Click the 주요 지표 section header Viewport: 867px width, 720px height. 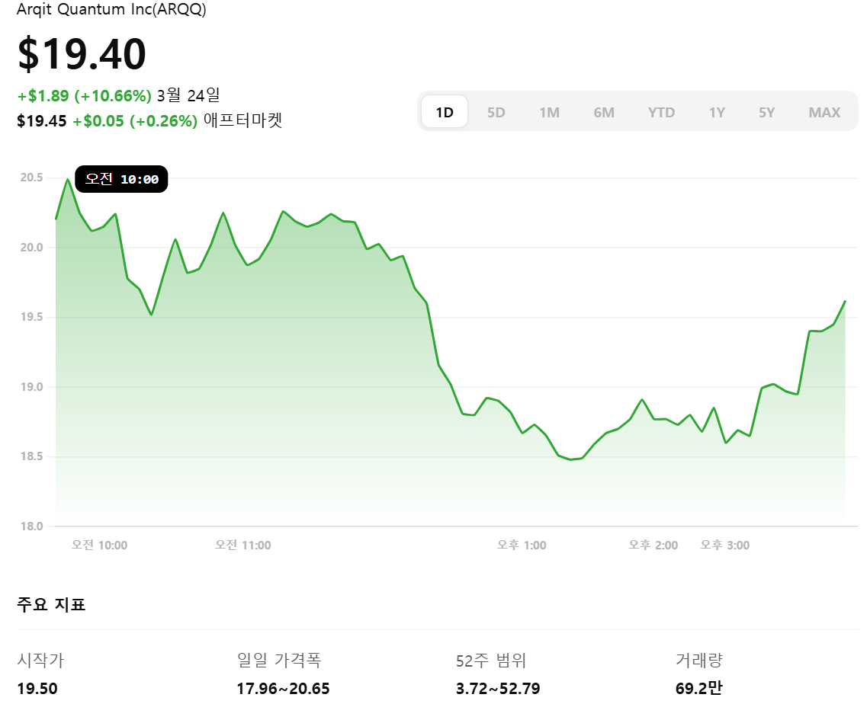(51, 604)
